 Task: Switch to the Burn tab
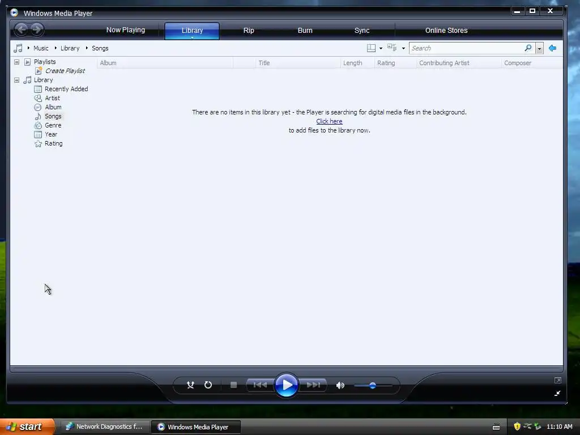[305, 31]
